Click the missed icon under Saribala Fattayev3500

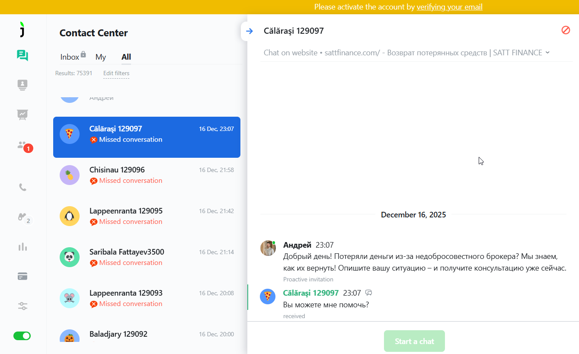click(93, 263)
